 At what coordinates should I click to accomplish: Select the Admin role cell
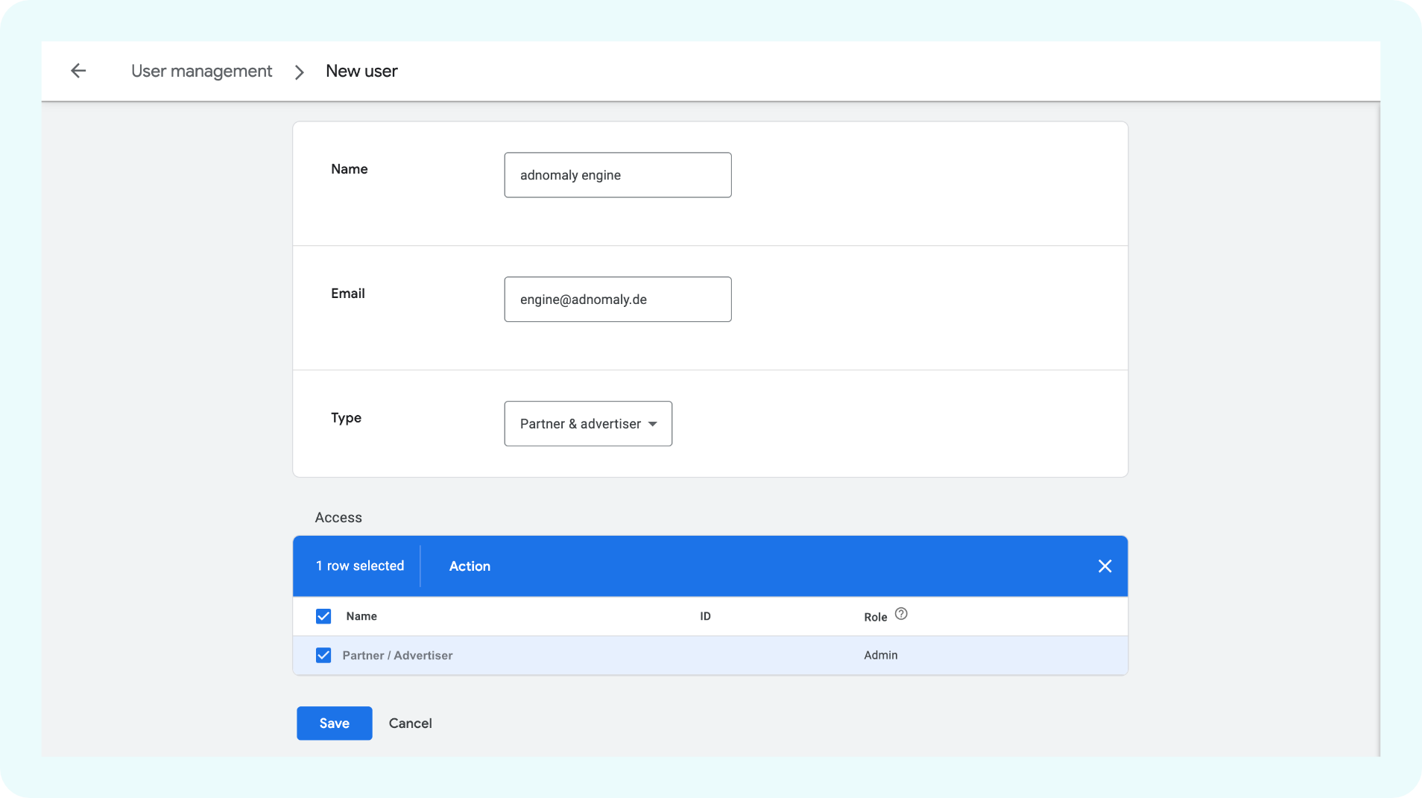(x=881, y=655)
